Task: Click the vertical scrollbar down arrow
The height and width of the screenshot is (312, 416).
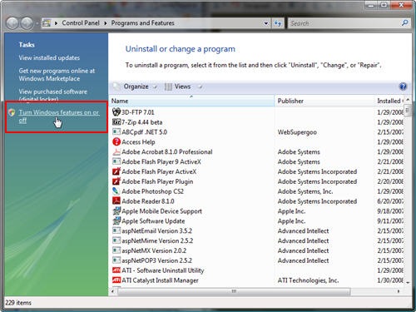Action: pos(408,282)
